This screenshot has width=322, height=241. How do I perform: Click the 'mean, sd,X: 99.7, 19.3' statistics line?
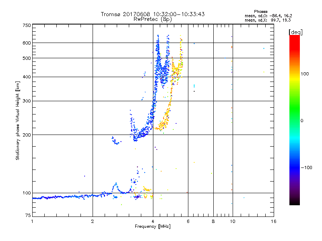tap(268, 20)
